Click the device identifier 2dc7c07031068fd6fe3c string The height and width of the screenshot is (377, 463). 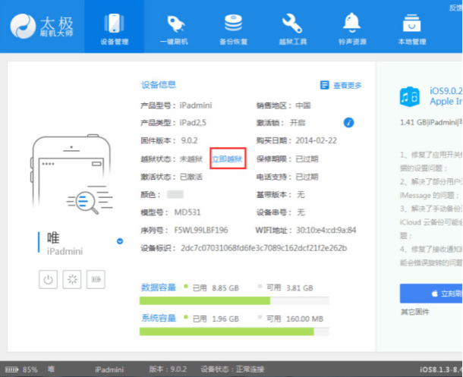coord(263,248)
